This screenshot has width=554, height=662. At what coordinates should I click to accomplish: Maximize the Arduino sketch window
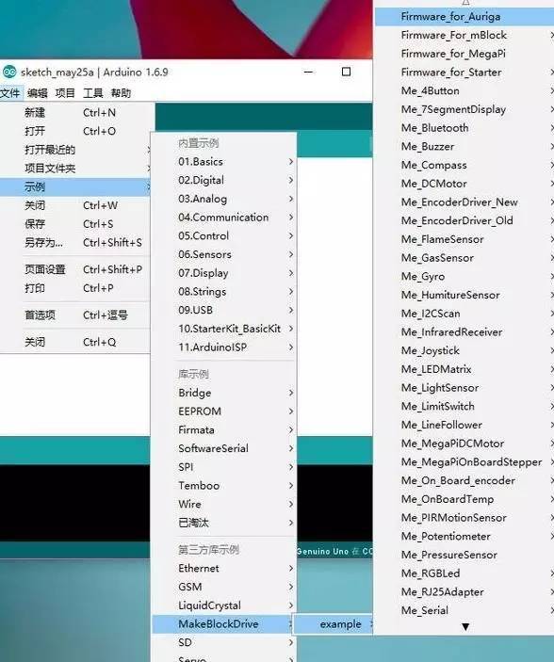click(x=346, y=72)
